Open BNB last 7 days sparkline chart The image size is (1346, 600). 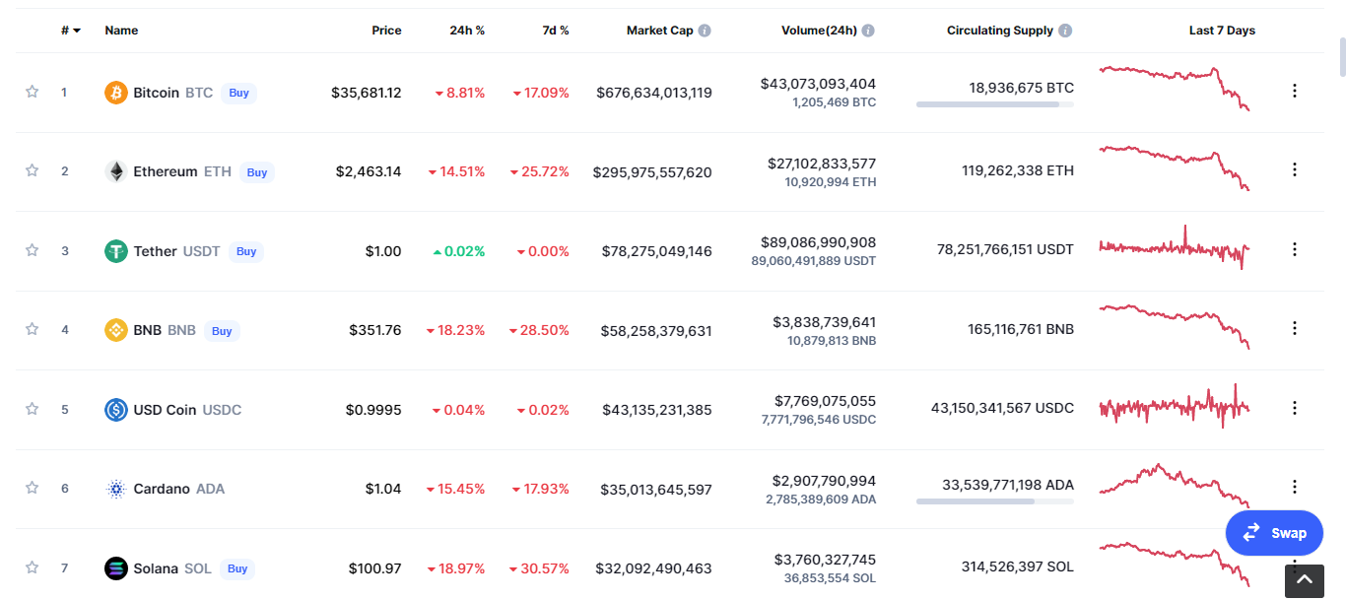(1175, 327)
